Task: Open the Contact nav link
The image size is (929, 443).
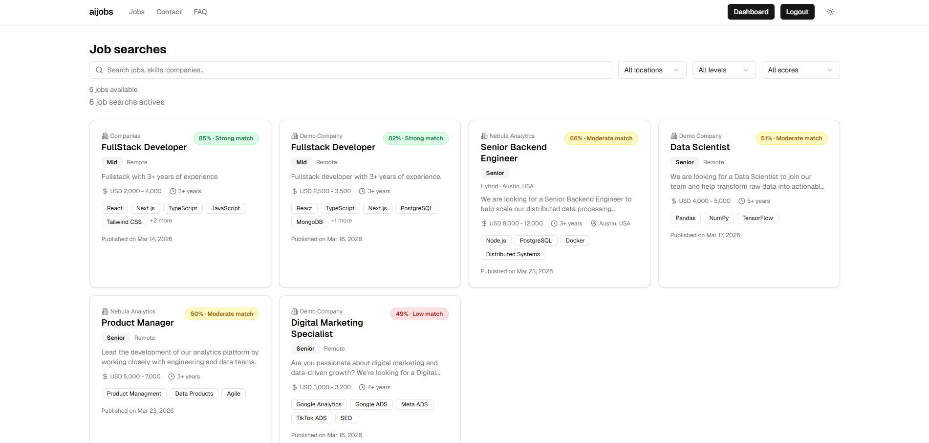Action: point(169,12)
